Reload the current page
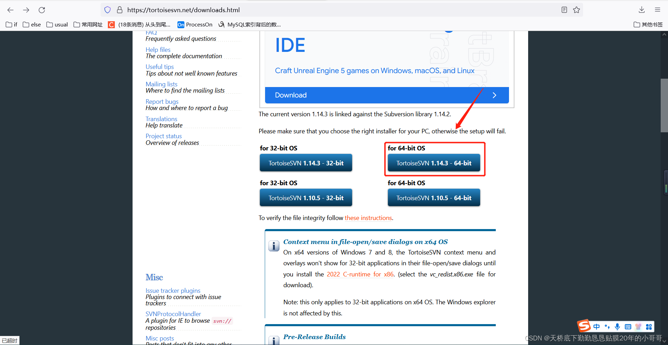 tap(42, 10)
